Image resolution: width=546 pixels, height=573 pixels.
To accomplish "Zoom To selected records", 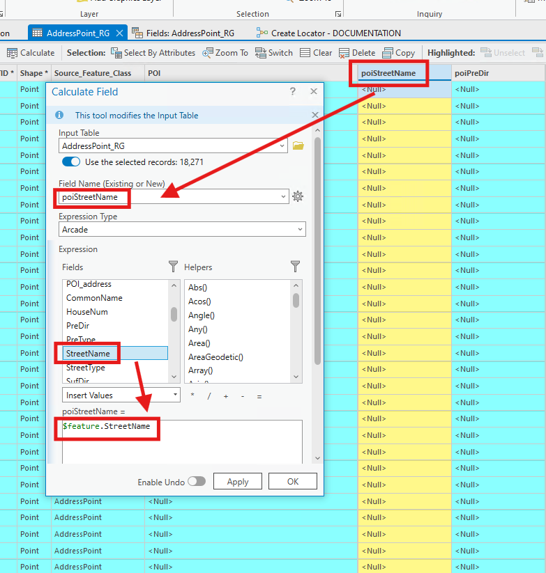I will (225, 53).
